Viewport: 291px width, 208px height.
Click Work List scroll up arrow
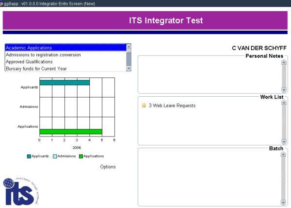284,103
